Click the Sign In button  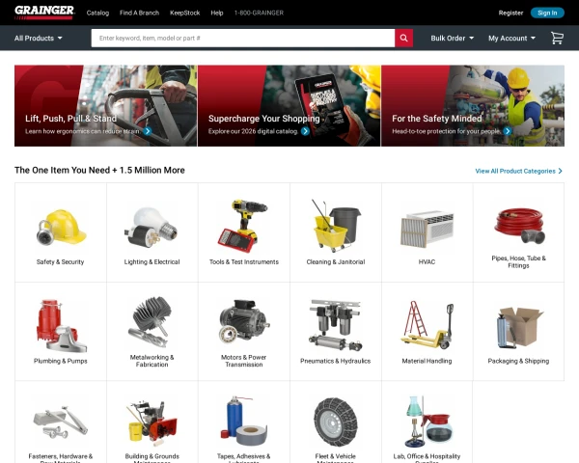click(x=547, y=13)
